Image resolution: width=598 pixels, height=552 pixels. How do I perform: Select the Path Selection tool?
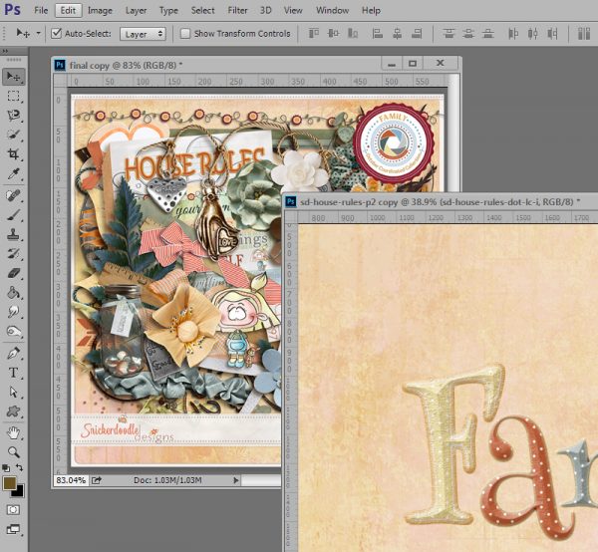(x=14, y=393)
